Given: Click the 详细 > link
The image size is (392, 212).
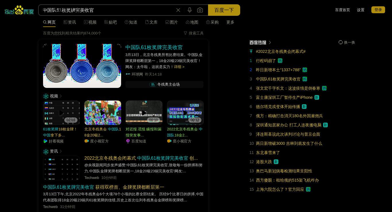Looking at the screenshot, I should pyautogui.click(x=179, y=67).
